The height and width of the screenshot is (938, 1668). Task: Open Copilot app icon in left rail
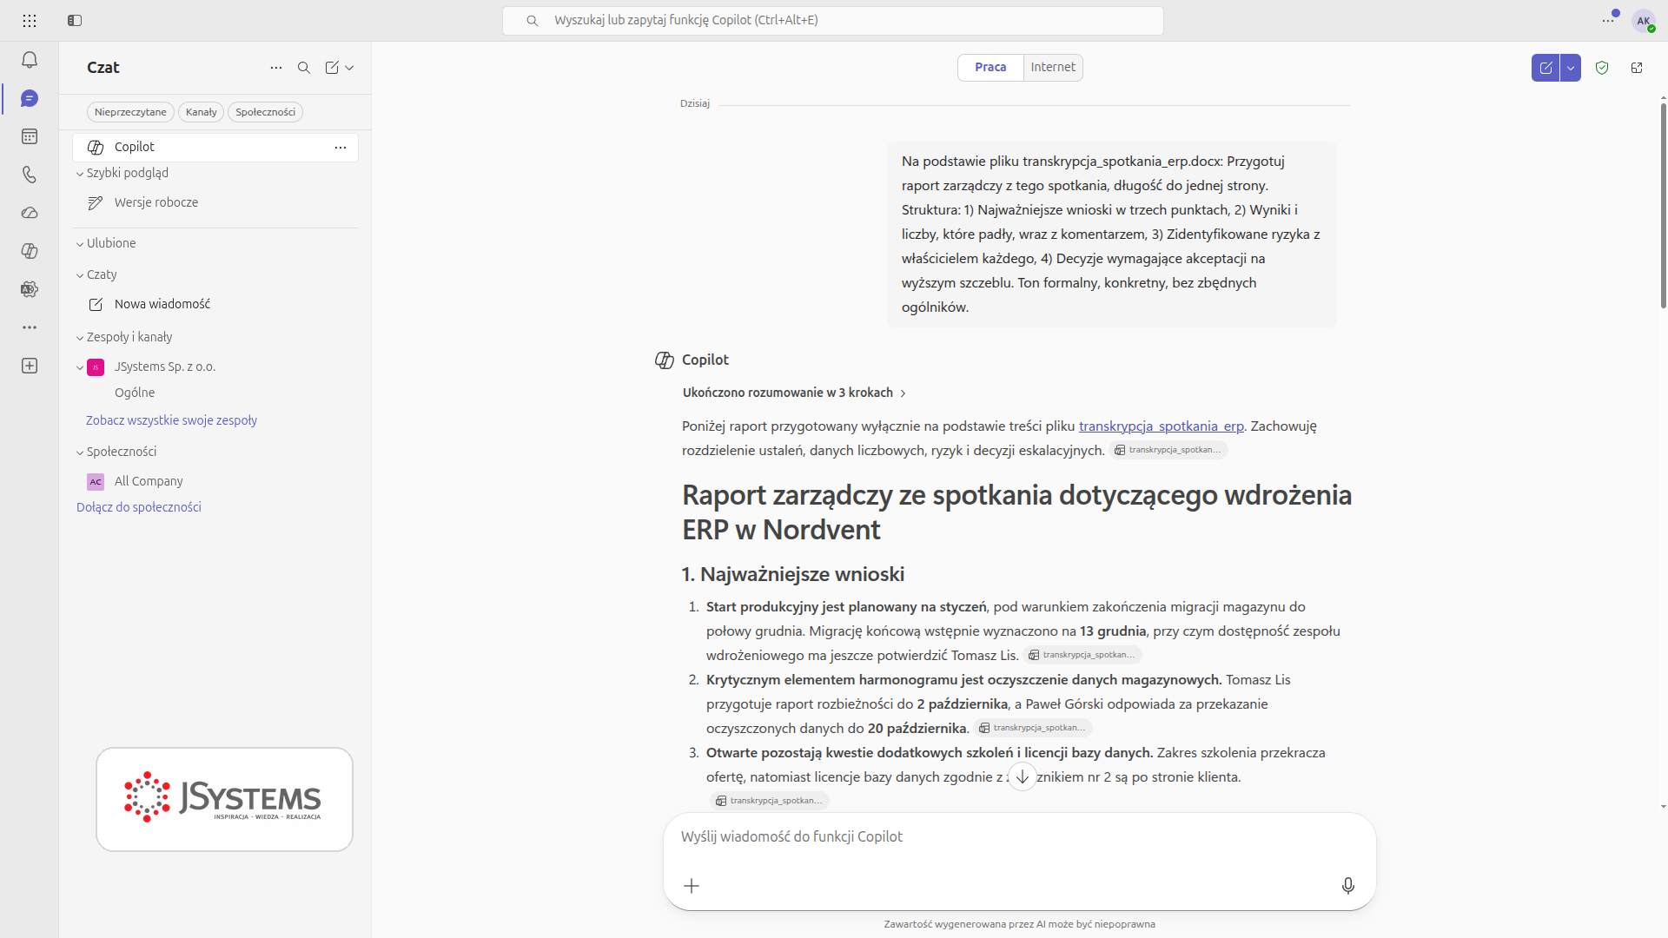point(30,251)
